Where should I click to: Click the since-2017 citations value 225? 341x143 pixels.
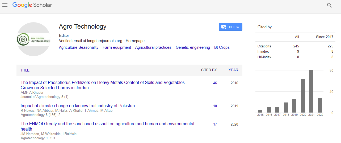pyautogui.click(x=330, y=46)
